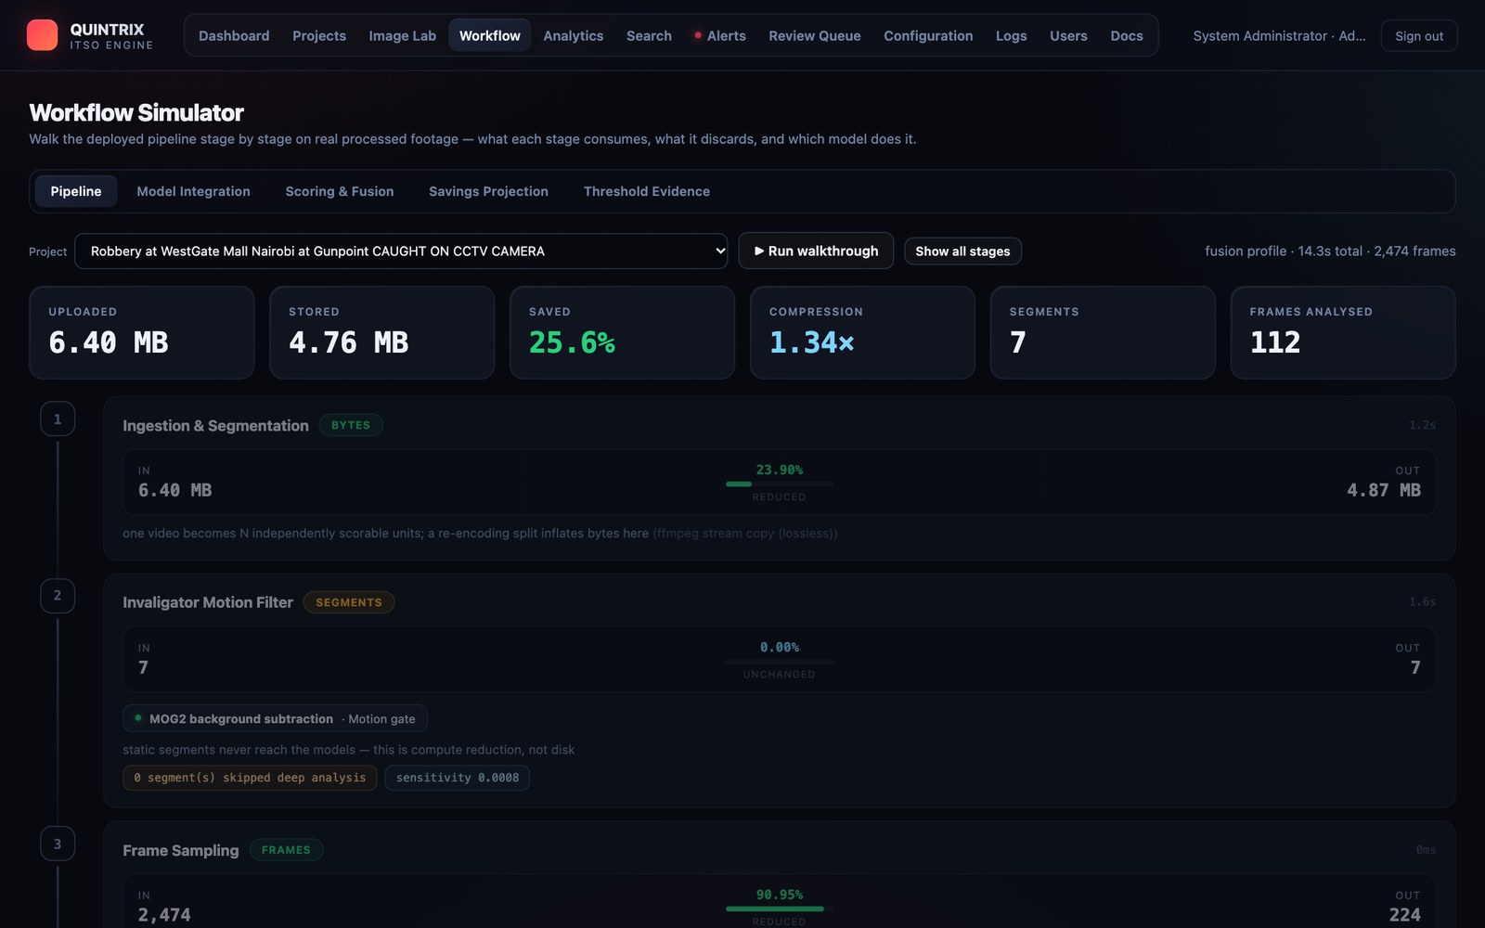Click the Saved 25.6% card
The image size is (1485, 928).
coord(622,332)
